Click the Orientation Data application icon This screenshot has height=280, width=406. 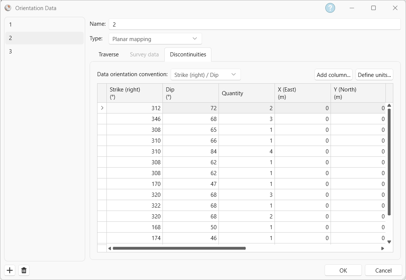pos(8,7)
